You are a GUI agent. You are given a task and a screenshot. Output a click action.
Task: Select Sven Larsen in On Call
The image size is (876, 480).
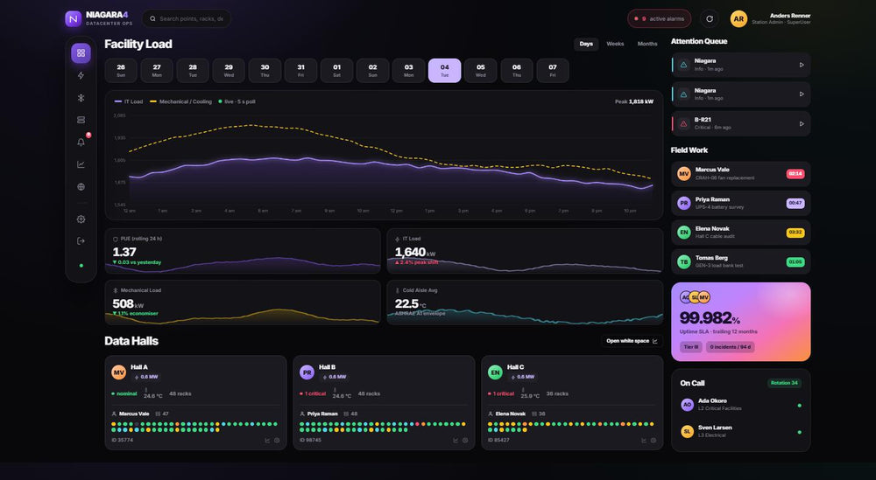[741, 432]
